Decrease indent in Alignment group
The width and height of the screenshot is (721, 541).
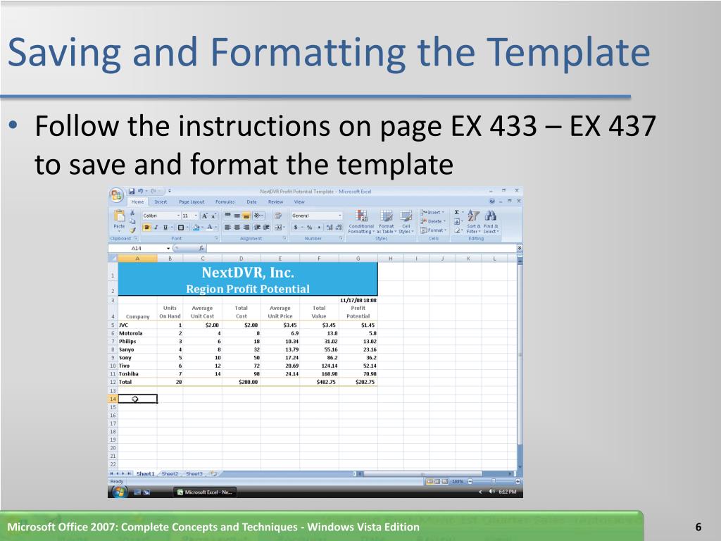[257, 228]
